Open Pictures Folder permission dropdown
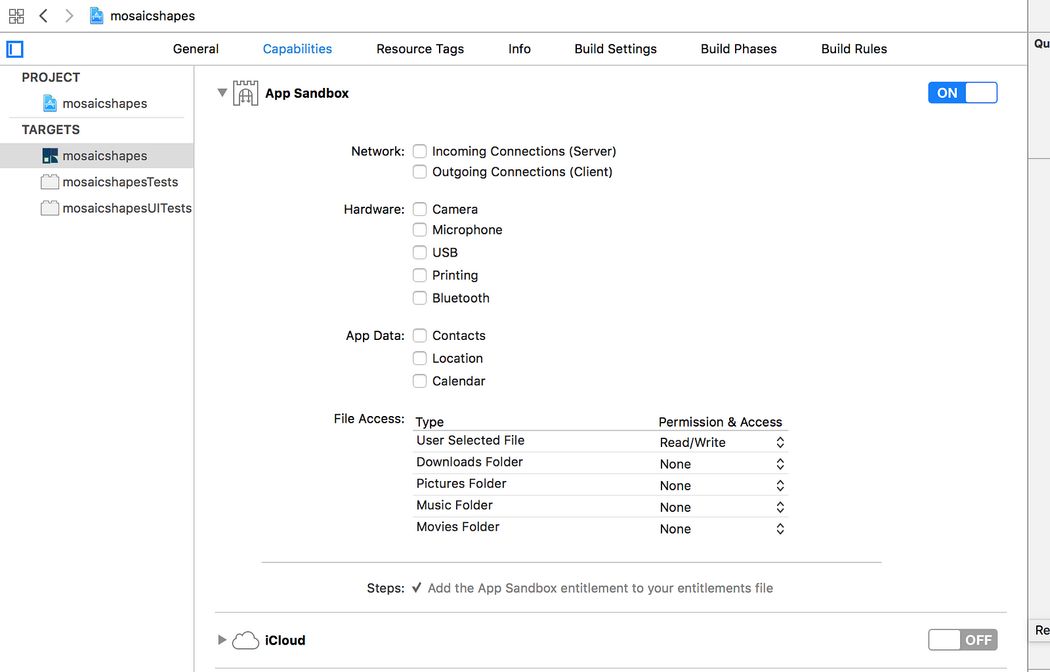1050x672 pixels. [x=722, y=486]
